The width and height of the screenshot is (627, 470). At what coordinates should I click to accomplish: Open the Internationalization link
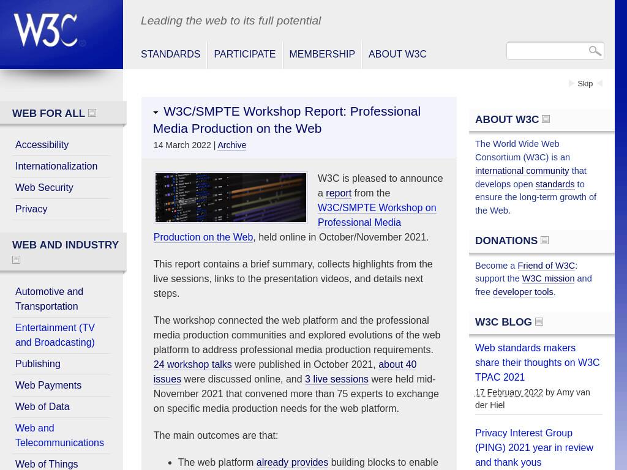click(x=56, y=166)
